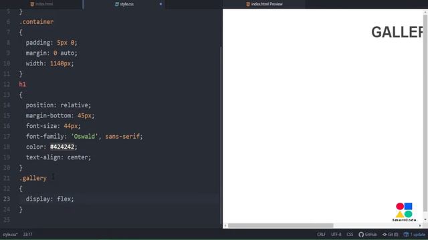
Task: Click the preview's horizontal scrollbar thumb
Action: click(281, 225)
